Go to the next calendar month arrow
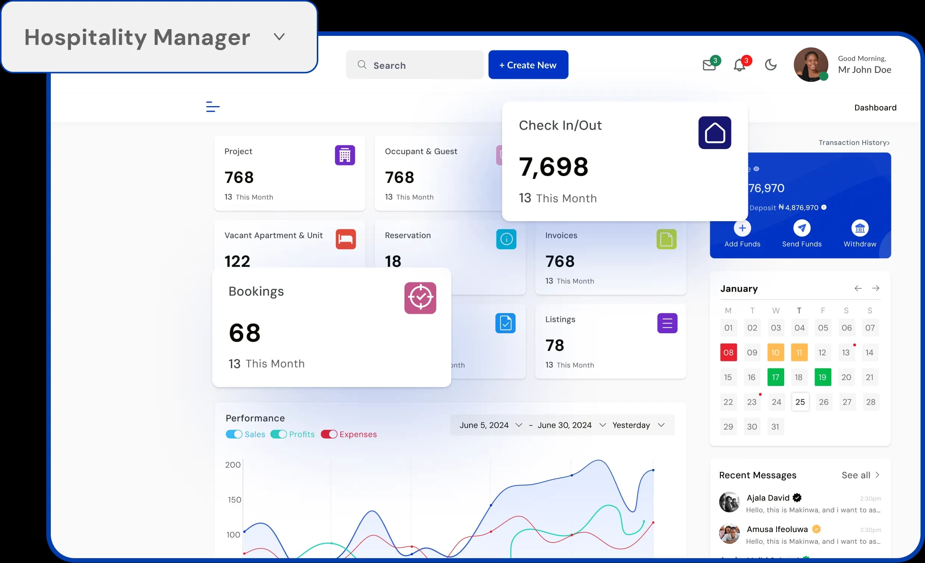The image size is (925, 563). (875, 288)
